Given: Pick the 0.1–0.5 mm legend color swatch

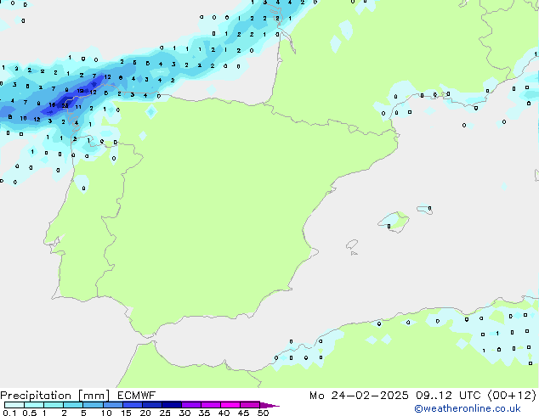Looking at the screenshot, I should (x=14, y=405).
